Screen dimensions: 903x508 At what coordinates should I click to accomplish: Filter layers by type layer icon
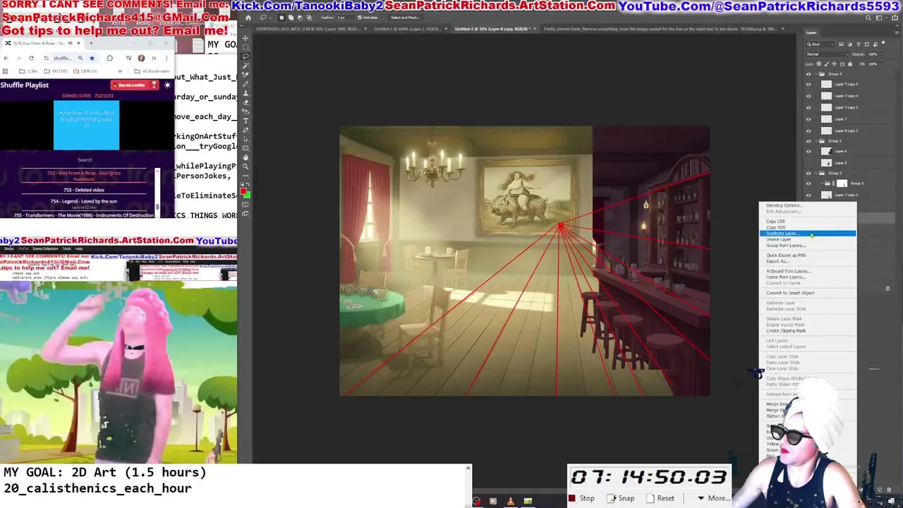point(859,44)
